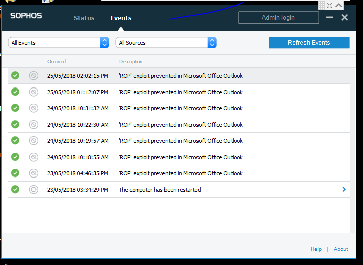Open the All Events filter dropdown
The width and height of the screenshot is (363, 265).
[58, 43]
